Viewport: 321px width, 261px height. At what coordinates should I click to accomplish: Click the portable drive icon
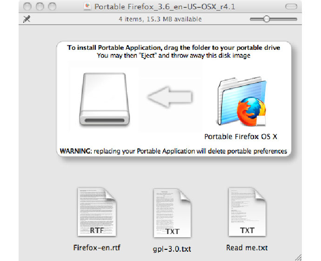pos(104,100)
